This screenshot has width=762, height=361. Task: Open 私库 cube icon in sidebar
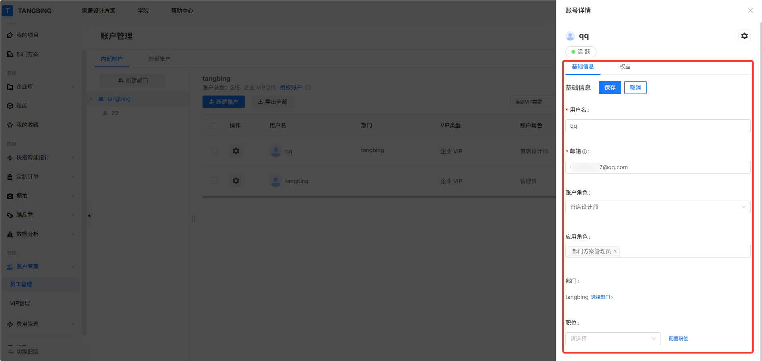click(x=10, y=106)
